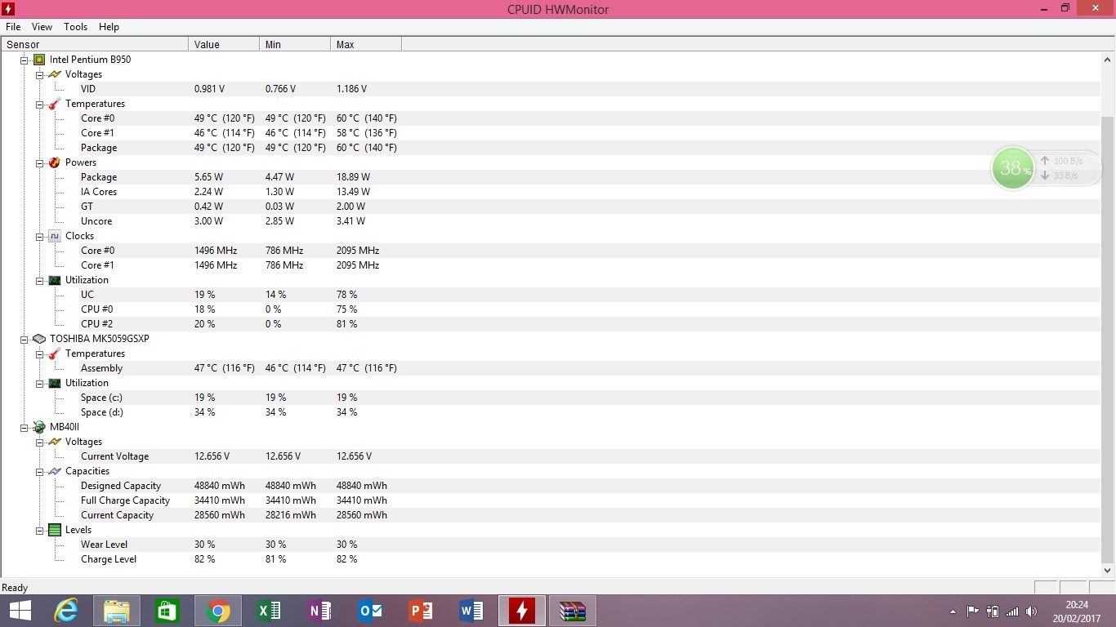Collapse the Levels node
The image size is (1116, 627).
click(x=40, y=530)
